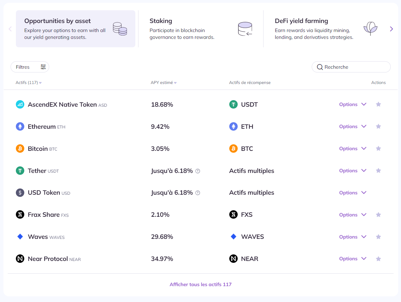Click Afficher tous les actifs 117 link
The image size is (401, 302).
coord(201,284)
